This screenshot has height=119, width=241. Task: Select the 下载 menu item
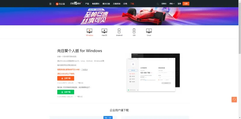pyautogui.click(x=132, y=4)
